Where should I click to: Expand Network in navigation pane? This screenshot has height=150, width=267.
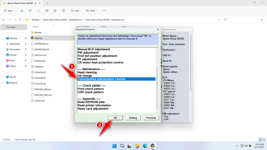pos(3,83)
